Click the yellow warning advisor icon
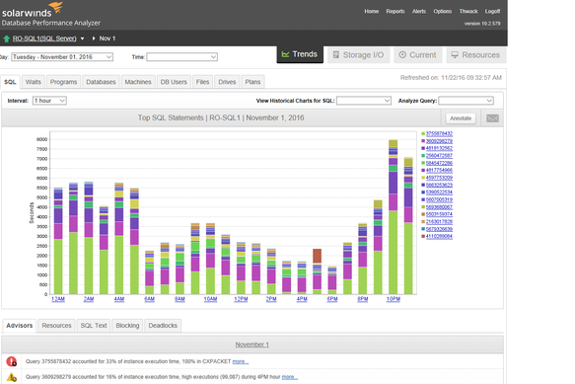Screen dimensions: 575x384 coord(12,377)
